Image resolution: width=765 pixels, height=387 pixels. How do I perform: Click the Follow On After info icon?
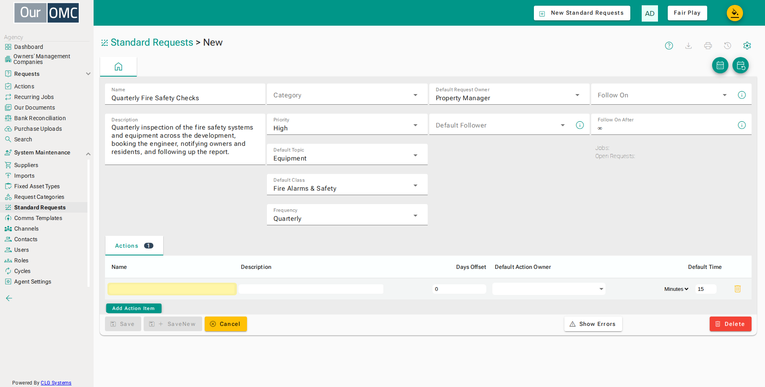click(742, 125)
